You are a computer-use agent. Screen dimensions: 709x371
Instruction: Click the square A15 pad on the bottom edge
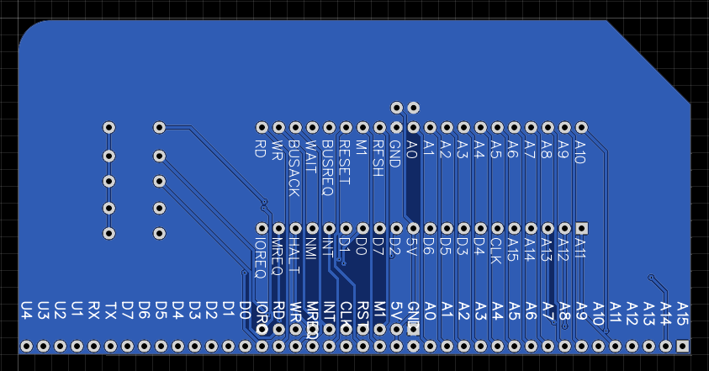point(682,346)
